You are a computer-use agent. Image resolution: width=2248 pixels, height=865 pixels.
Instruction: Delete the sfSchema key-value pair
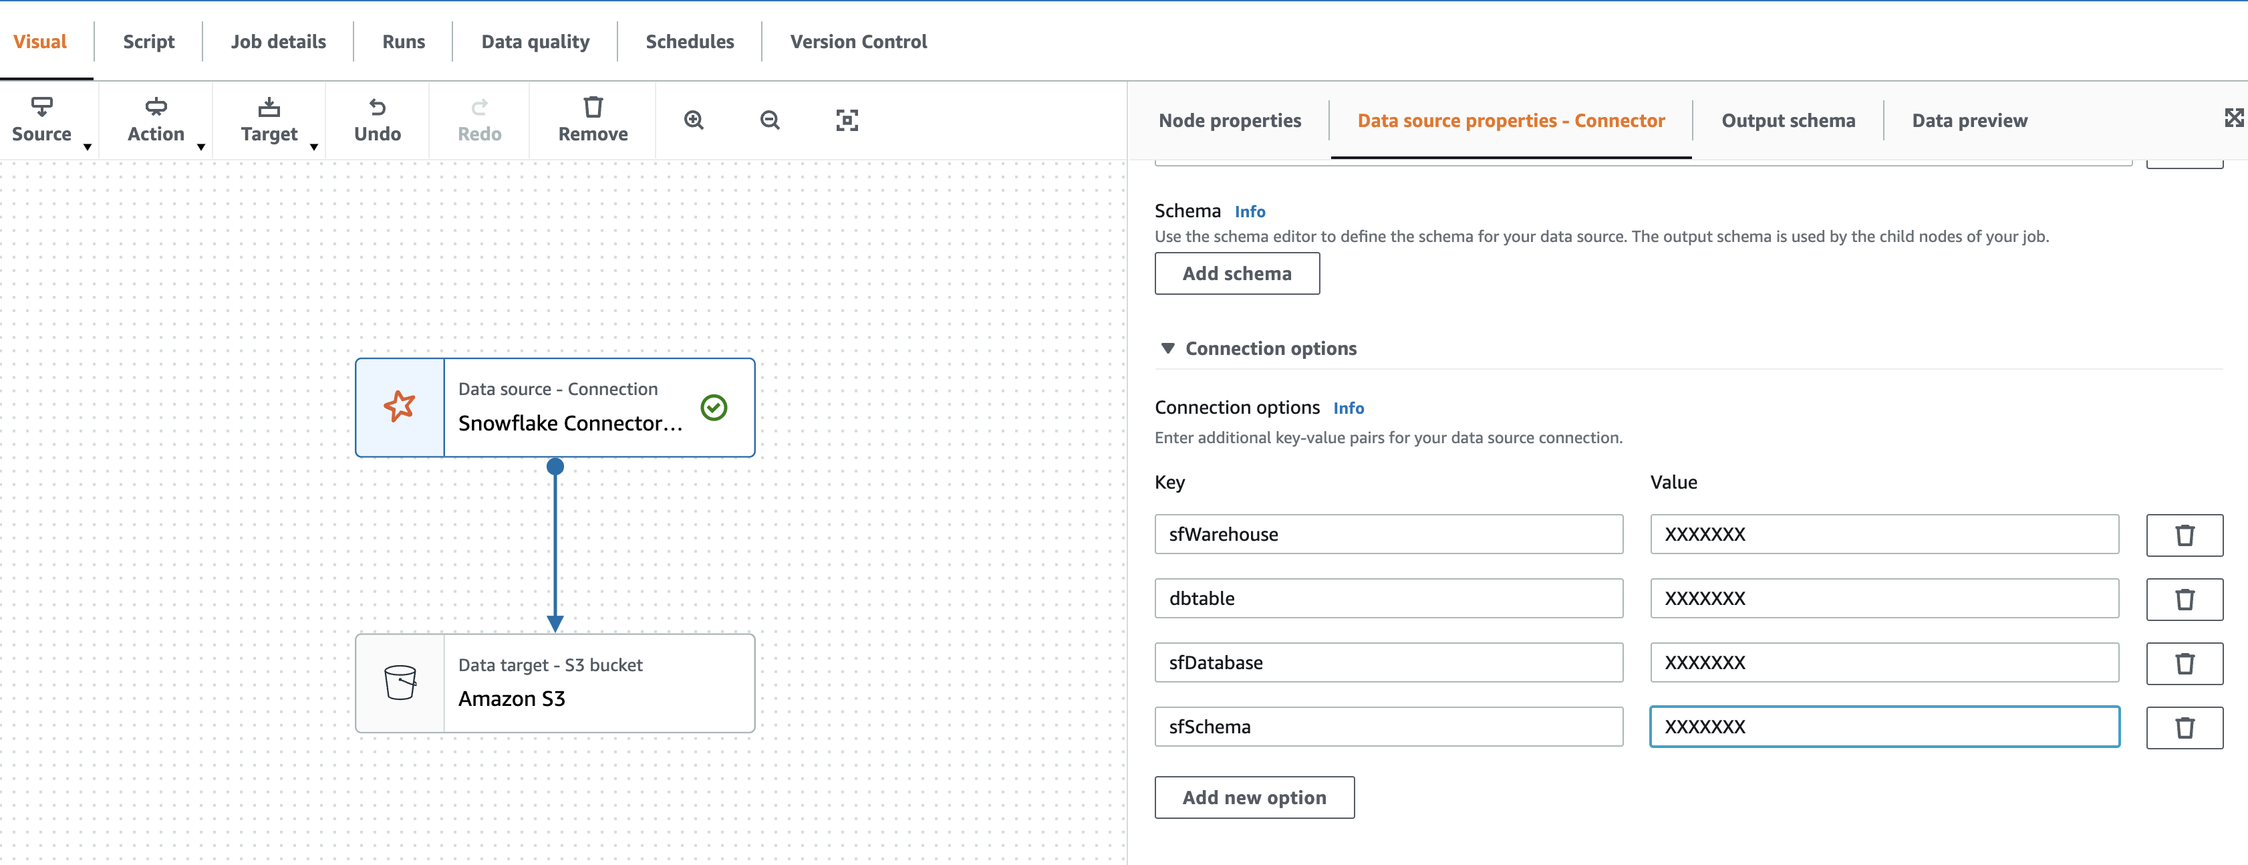2185,727
